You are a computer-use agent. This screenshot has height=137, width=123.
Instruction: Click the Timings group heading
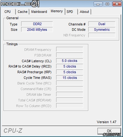[x=12, y=44]
